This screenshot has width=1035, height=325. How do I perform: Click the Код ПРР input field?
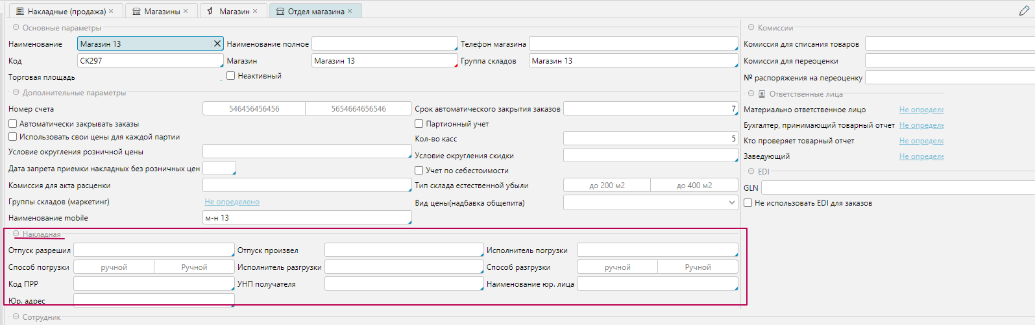tap(153, 283)
